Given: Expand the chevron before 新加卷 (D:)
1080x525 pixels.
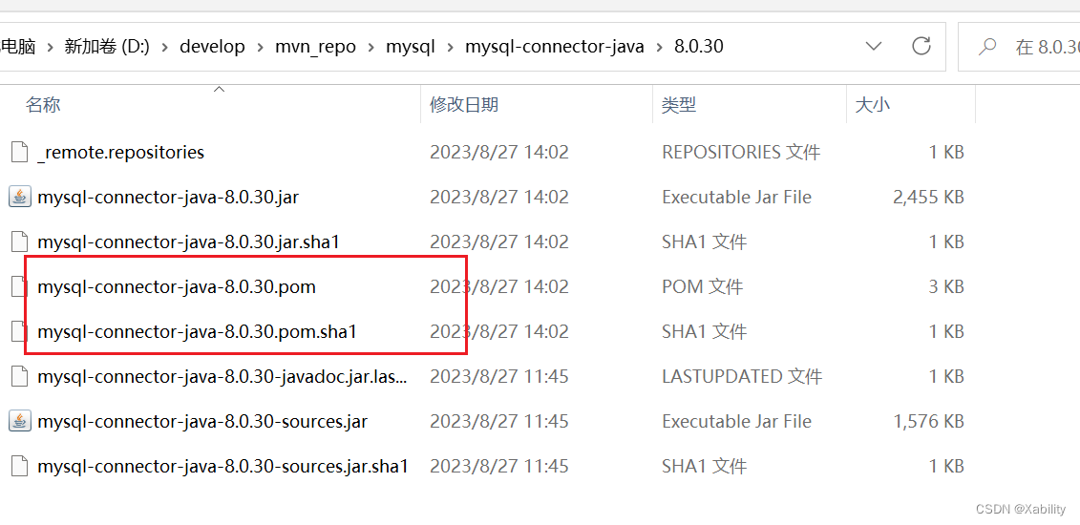Looking at the screenshot, I should 50,47.
